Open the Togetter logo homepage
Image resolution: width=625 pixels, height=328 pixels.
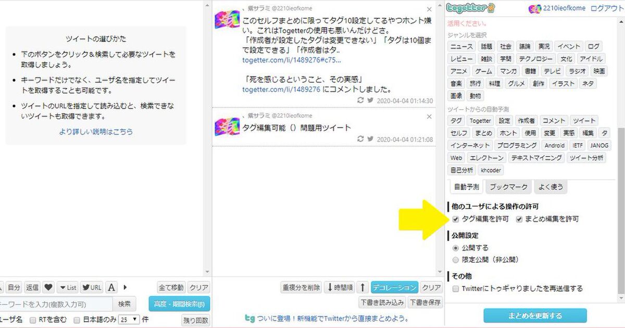coord(471,8)
